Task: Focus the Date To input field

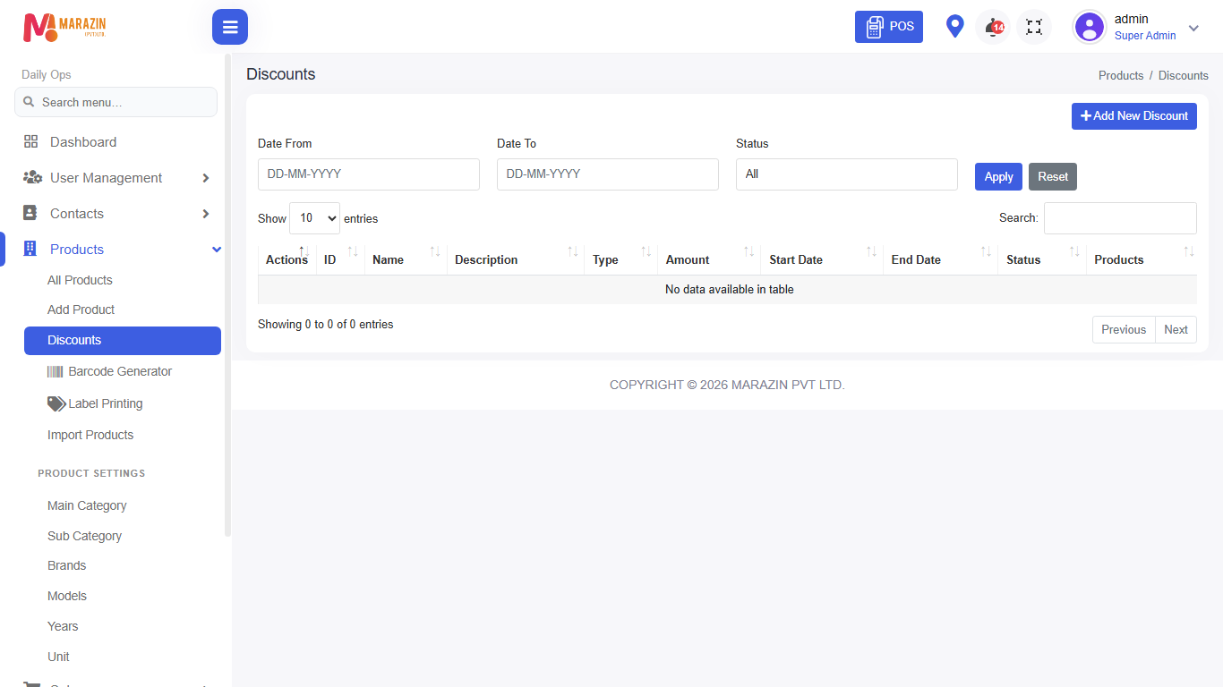Action: click(x=608, y=174)
